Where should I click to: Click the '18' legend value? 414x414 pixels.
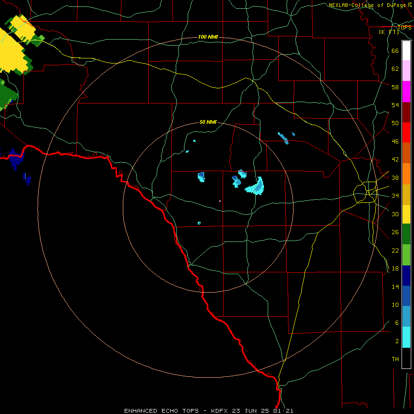click(395, 269)
